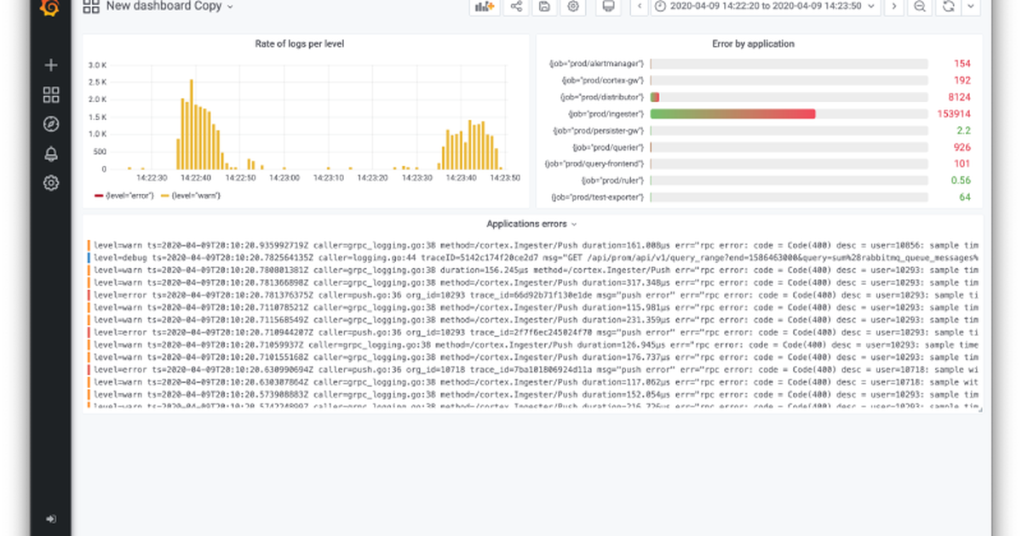Click the 14:23:00 x-axis label
This screenshot has height=536, width=1022.
(283, 178)
